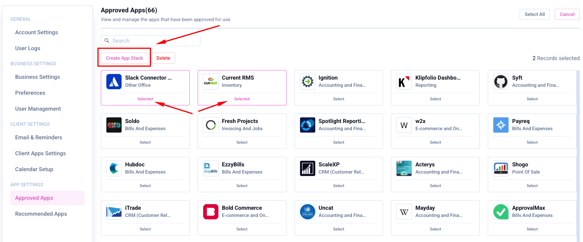Click the Fresh Projects circle logo
Screen dimensions: 583x242
tap(211, 125)
